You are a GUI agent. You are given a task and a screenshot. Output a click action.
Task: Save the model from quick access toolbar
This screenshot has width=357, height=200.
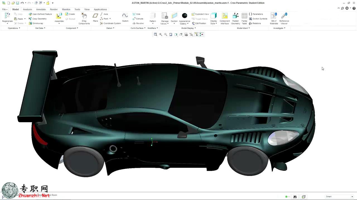point(18,3)
